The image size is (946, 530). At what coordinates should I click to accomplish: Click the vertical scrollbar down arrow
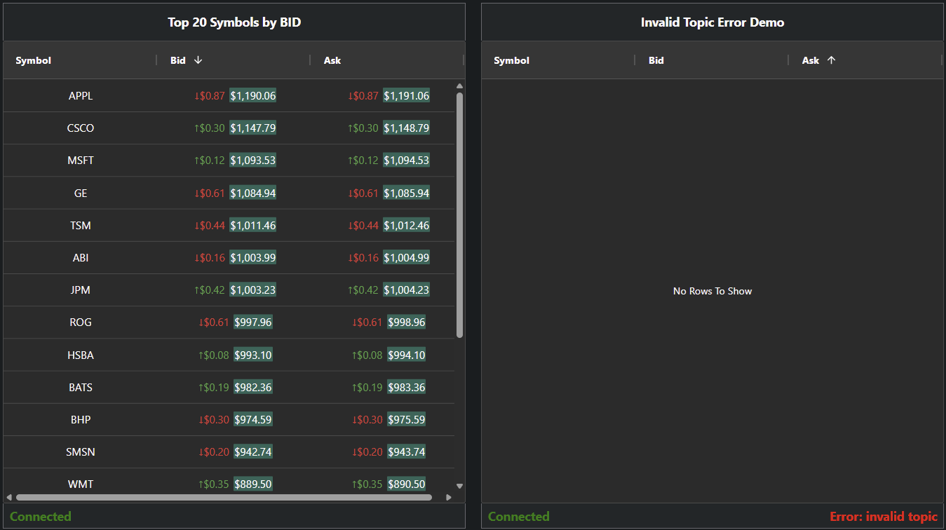point(459,485)
